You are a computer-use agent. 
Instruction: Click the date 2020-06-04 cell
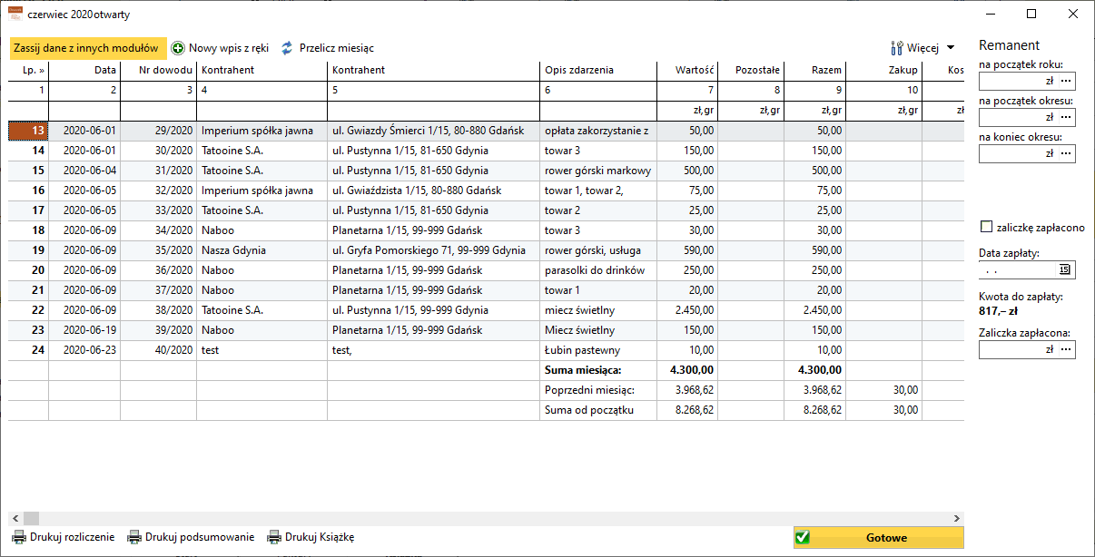[x=84, y=171]
